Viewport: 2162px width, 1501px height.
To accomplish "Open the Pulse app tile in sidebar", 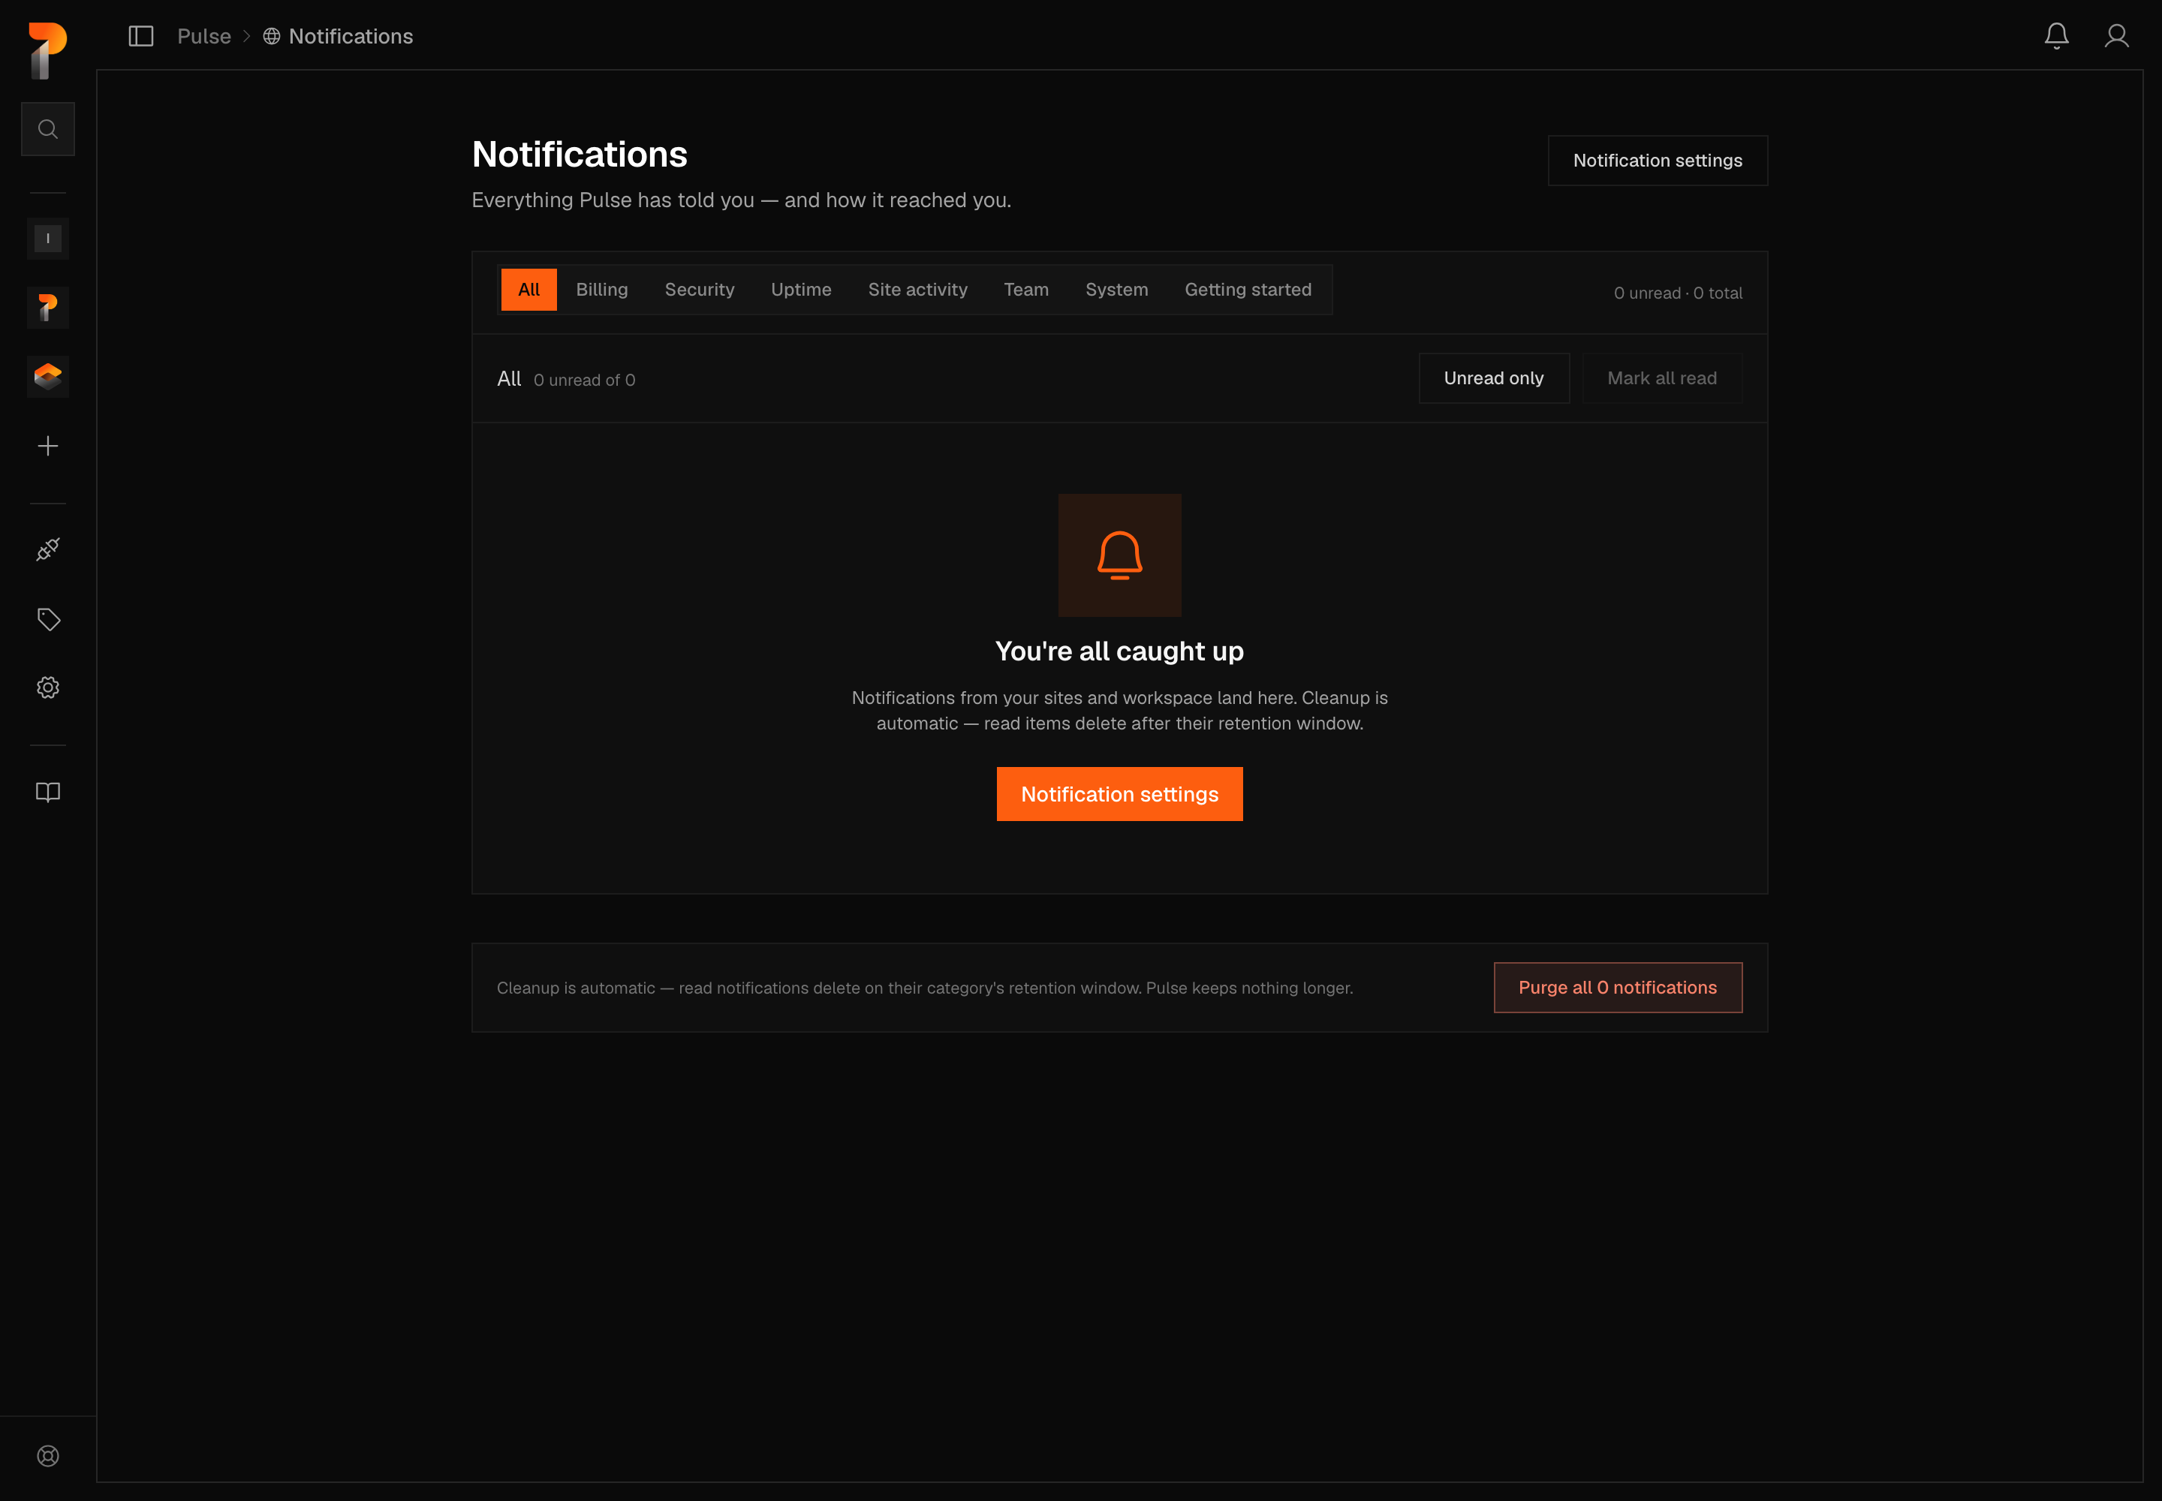I will point(48,308).
